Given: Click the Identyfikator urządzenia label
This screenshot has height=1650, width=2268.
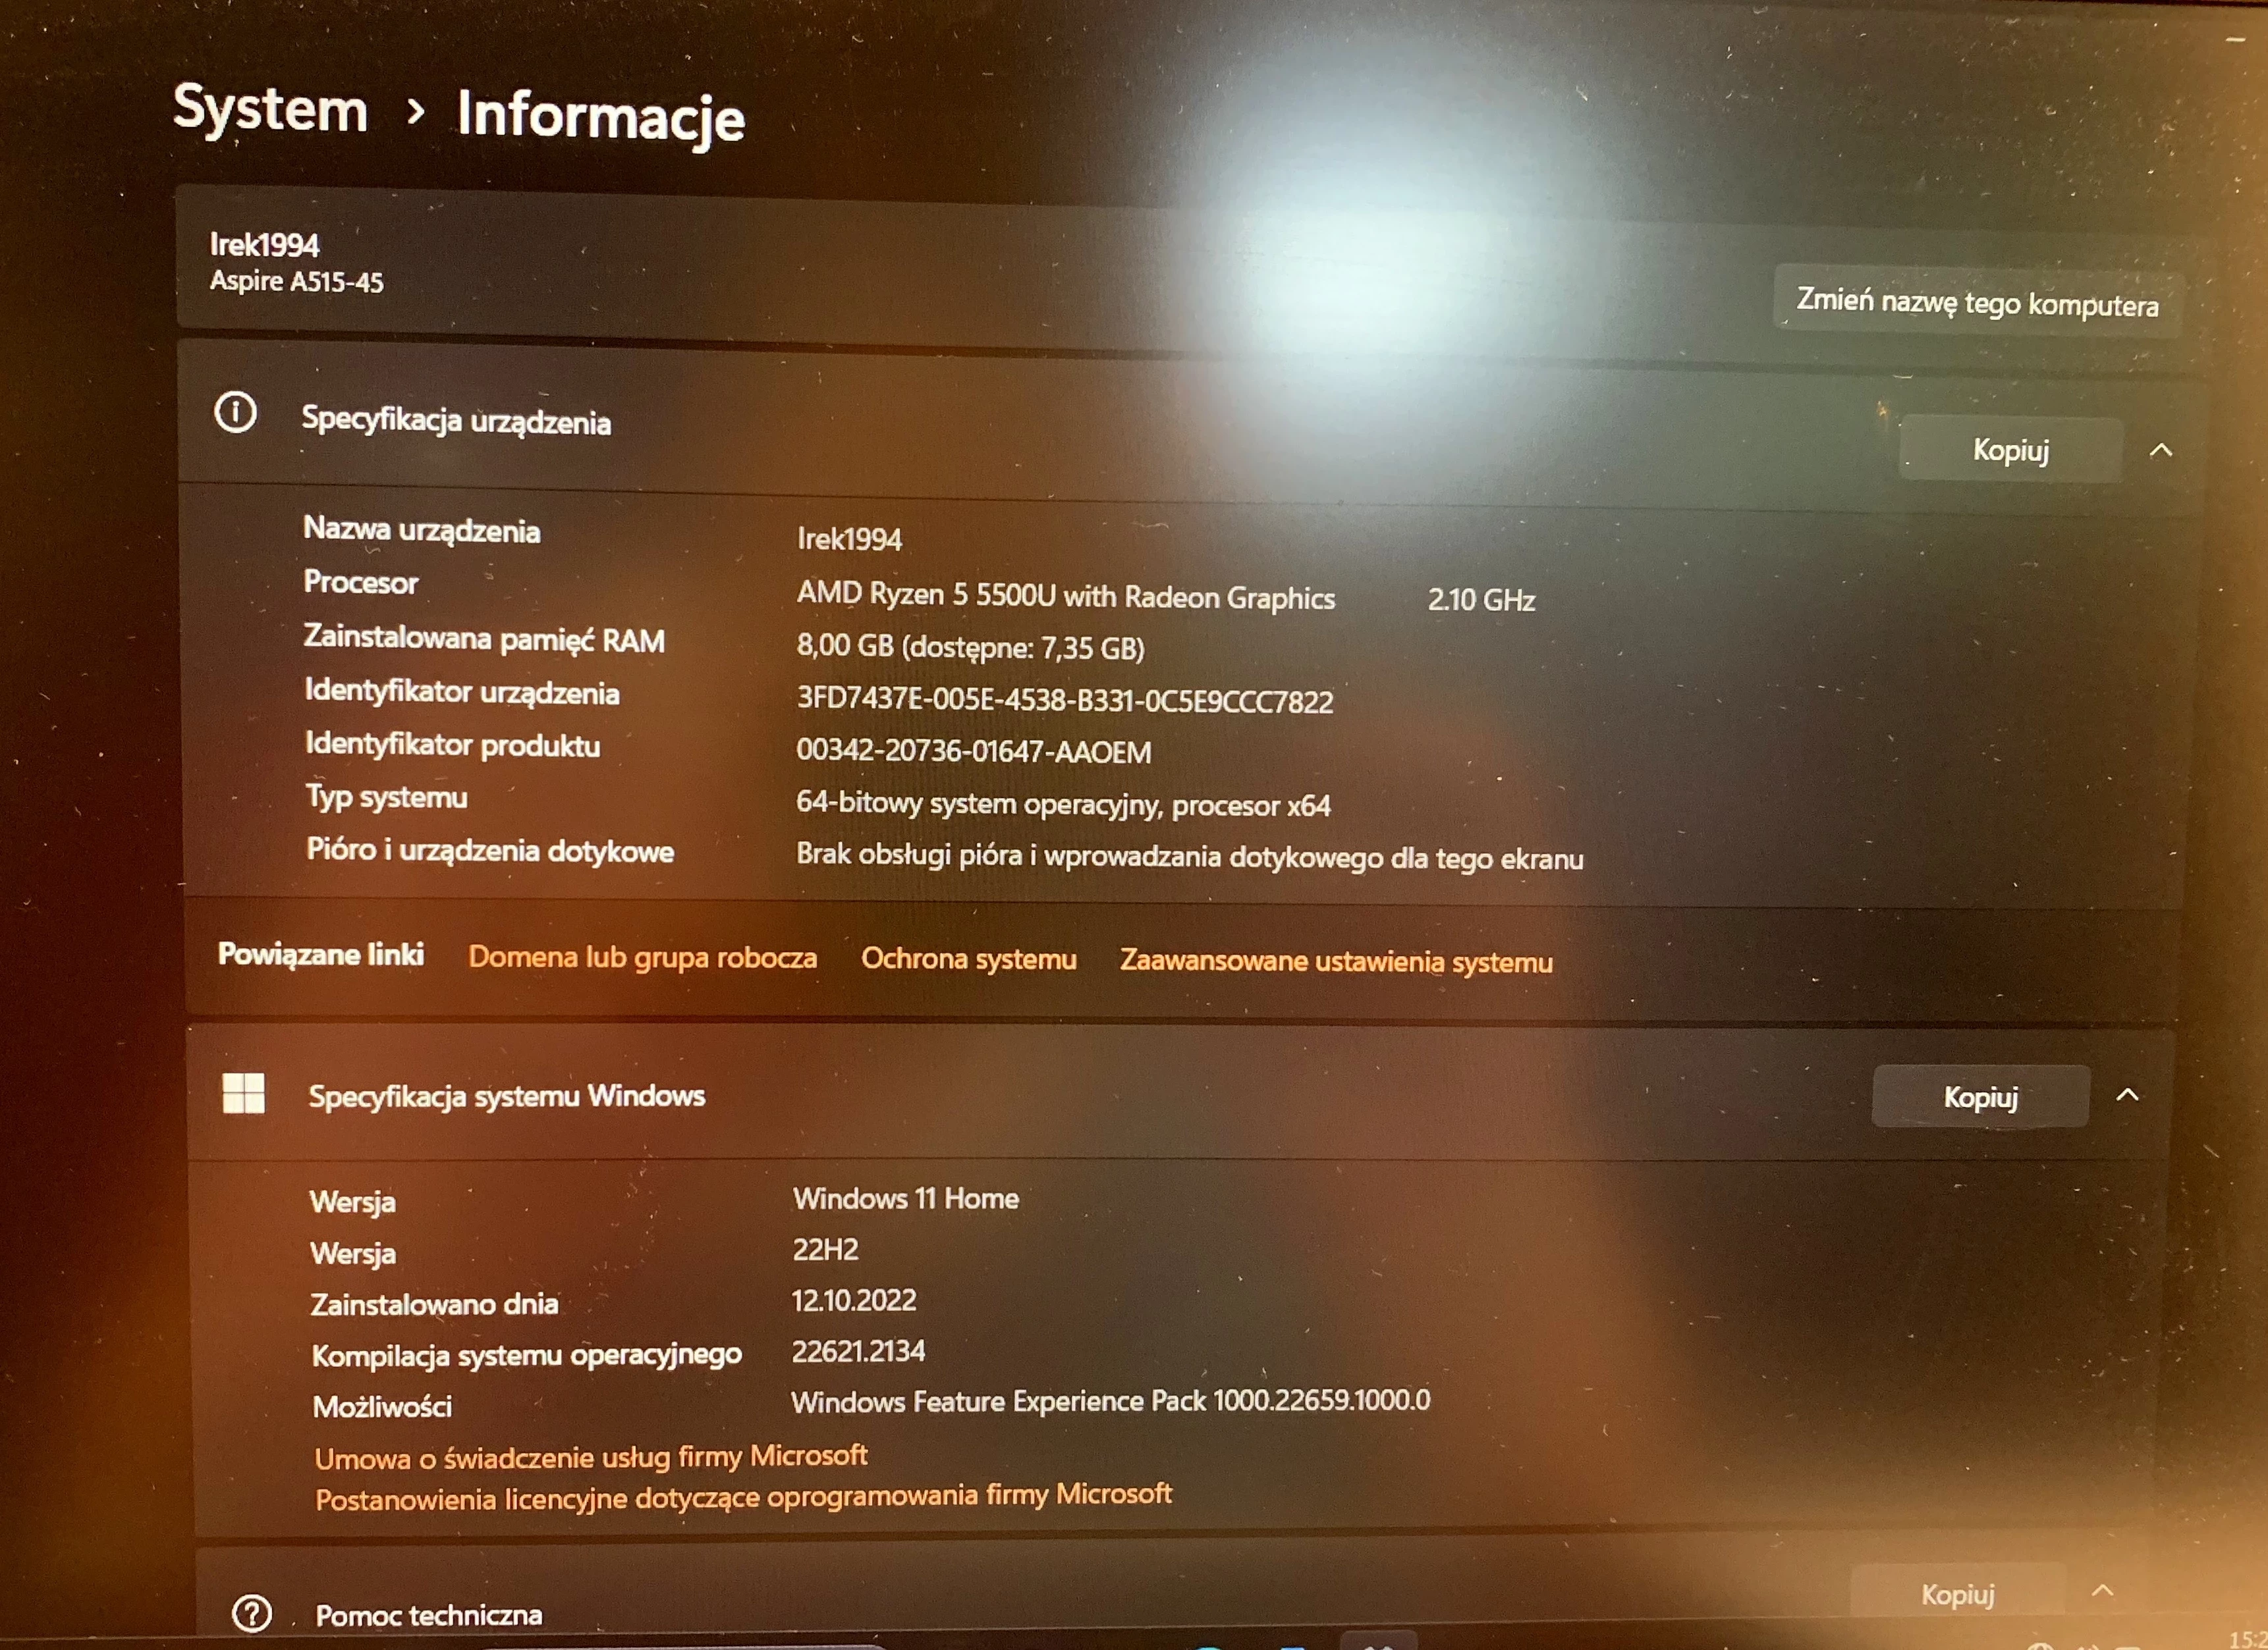Looking at the screenshot, I should coord(461,691).
